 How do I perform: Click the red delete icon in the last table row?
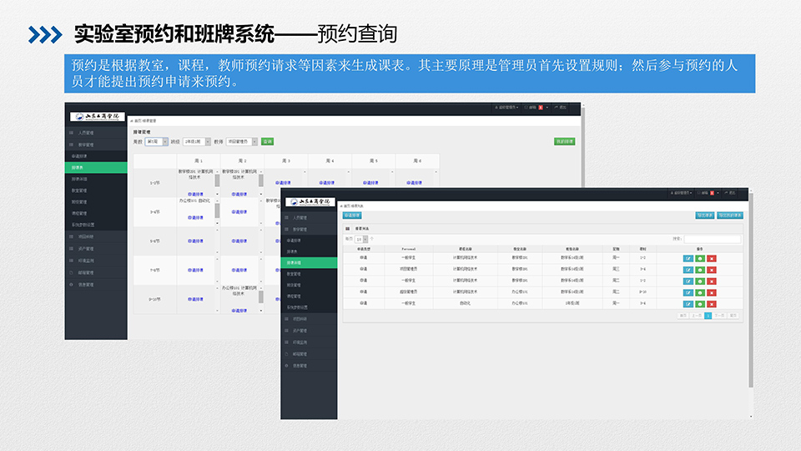pyautogui.click(x=712, y=304)
